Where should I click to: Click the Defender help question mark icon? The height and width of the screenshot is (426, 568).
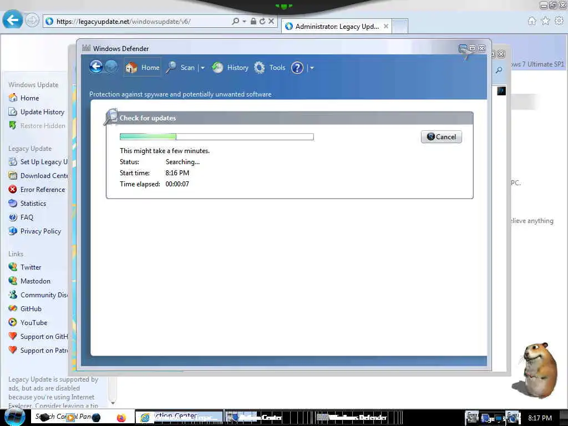[x=297, y=68]
